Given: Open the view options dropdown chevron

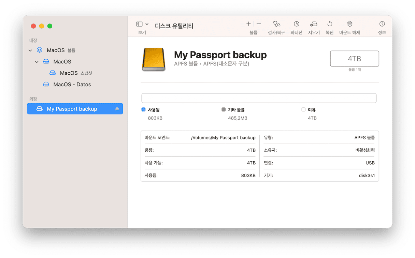Looking at the screenshot, I should pyautogui.click(x=147, y=24).
